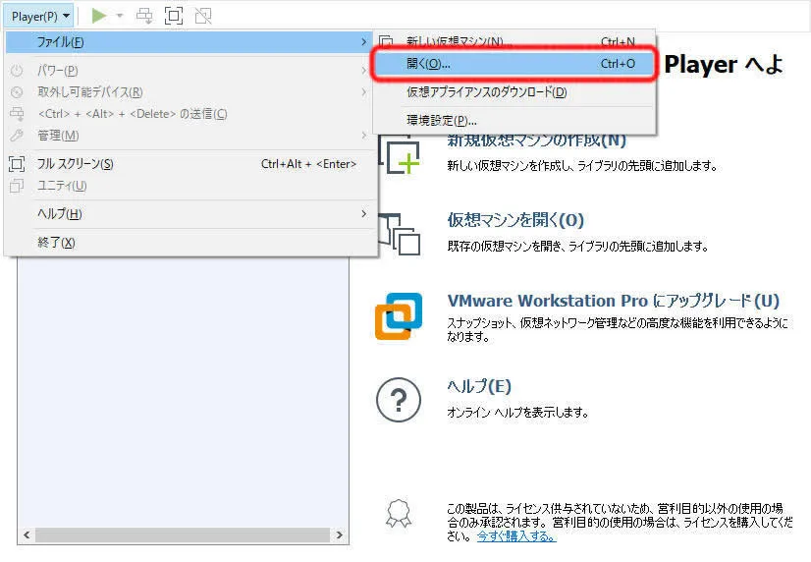Click the create new virtual machine icon

point(399,154)
